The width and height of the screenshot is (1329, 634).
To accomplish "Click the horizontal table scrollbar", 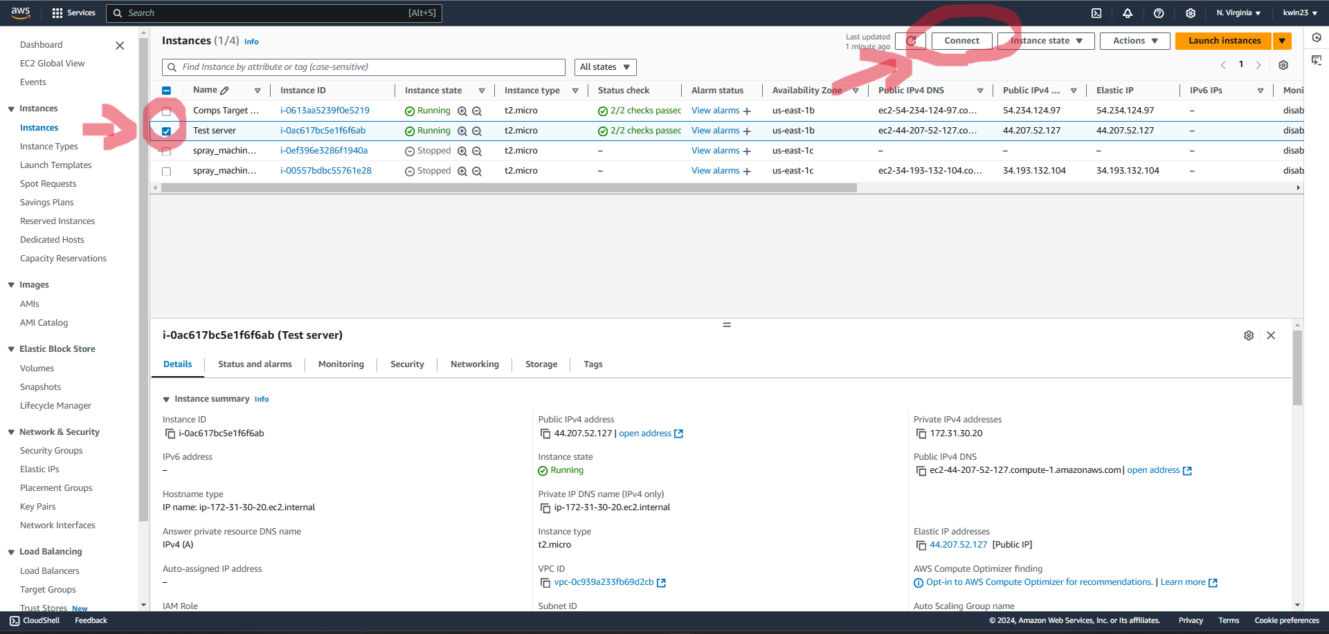I will [x=509, y=188].
